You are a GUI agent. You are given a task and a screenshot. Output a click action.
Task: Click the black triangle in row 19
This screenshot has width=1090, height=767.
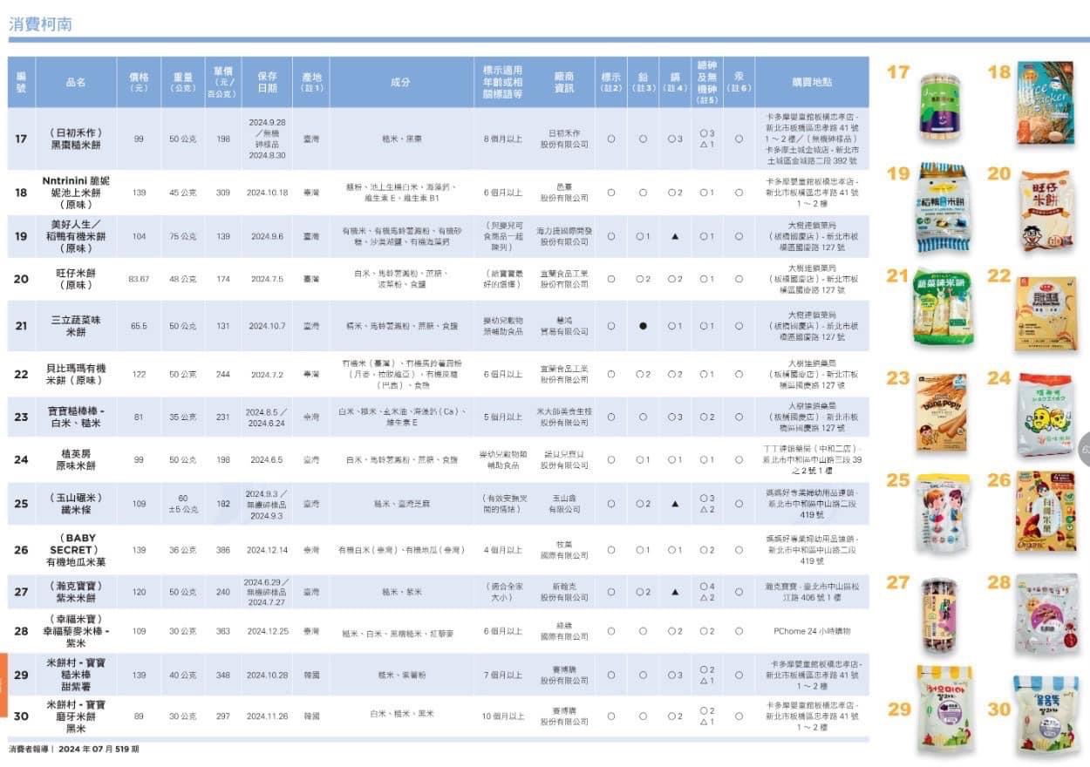(x=675, y=236)
